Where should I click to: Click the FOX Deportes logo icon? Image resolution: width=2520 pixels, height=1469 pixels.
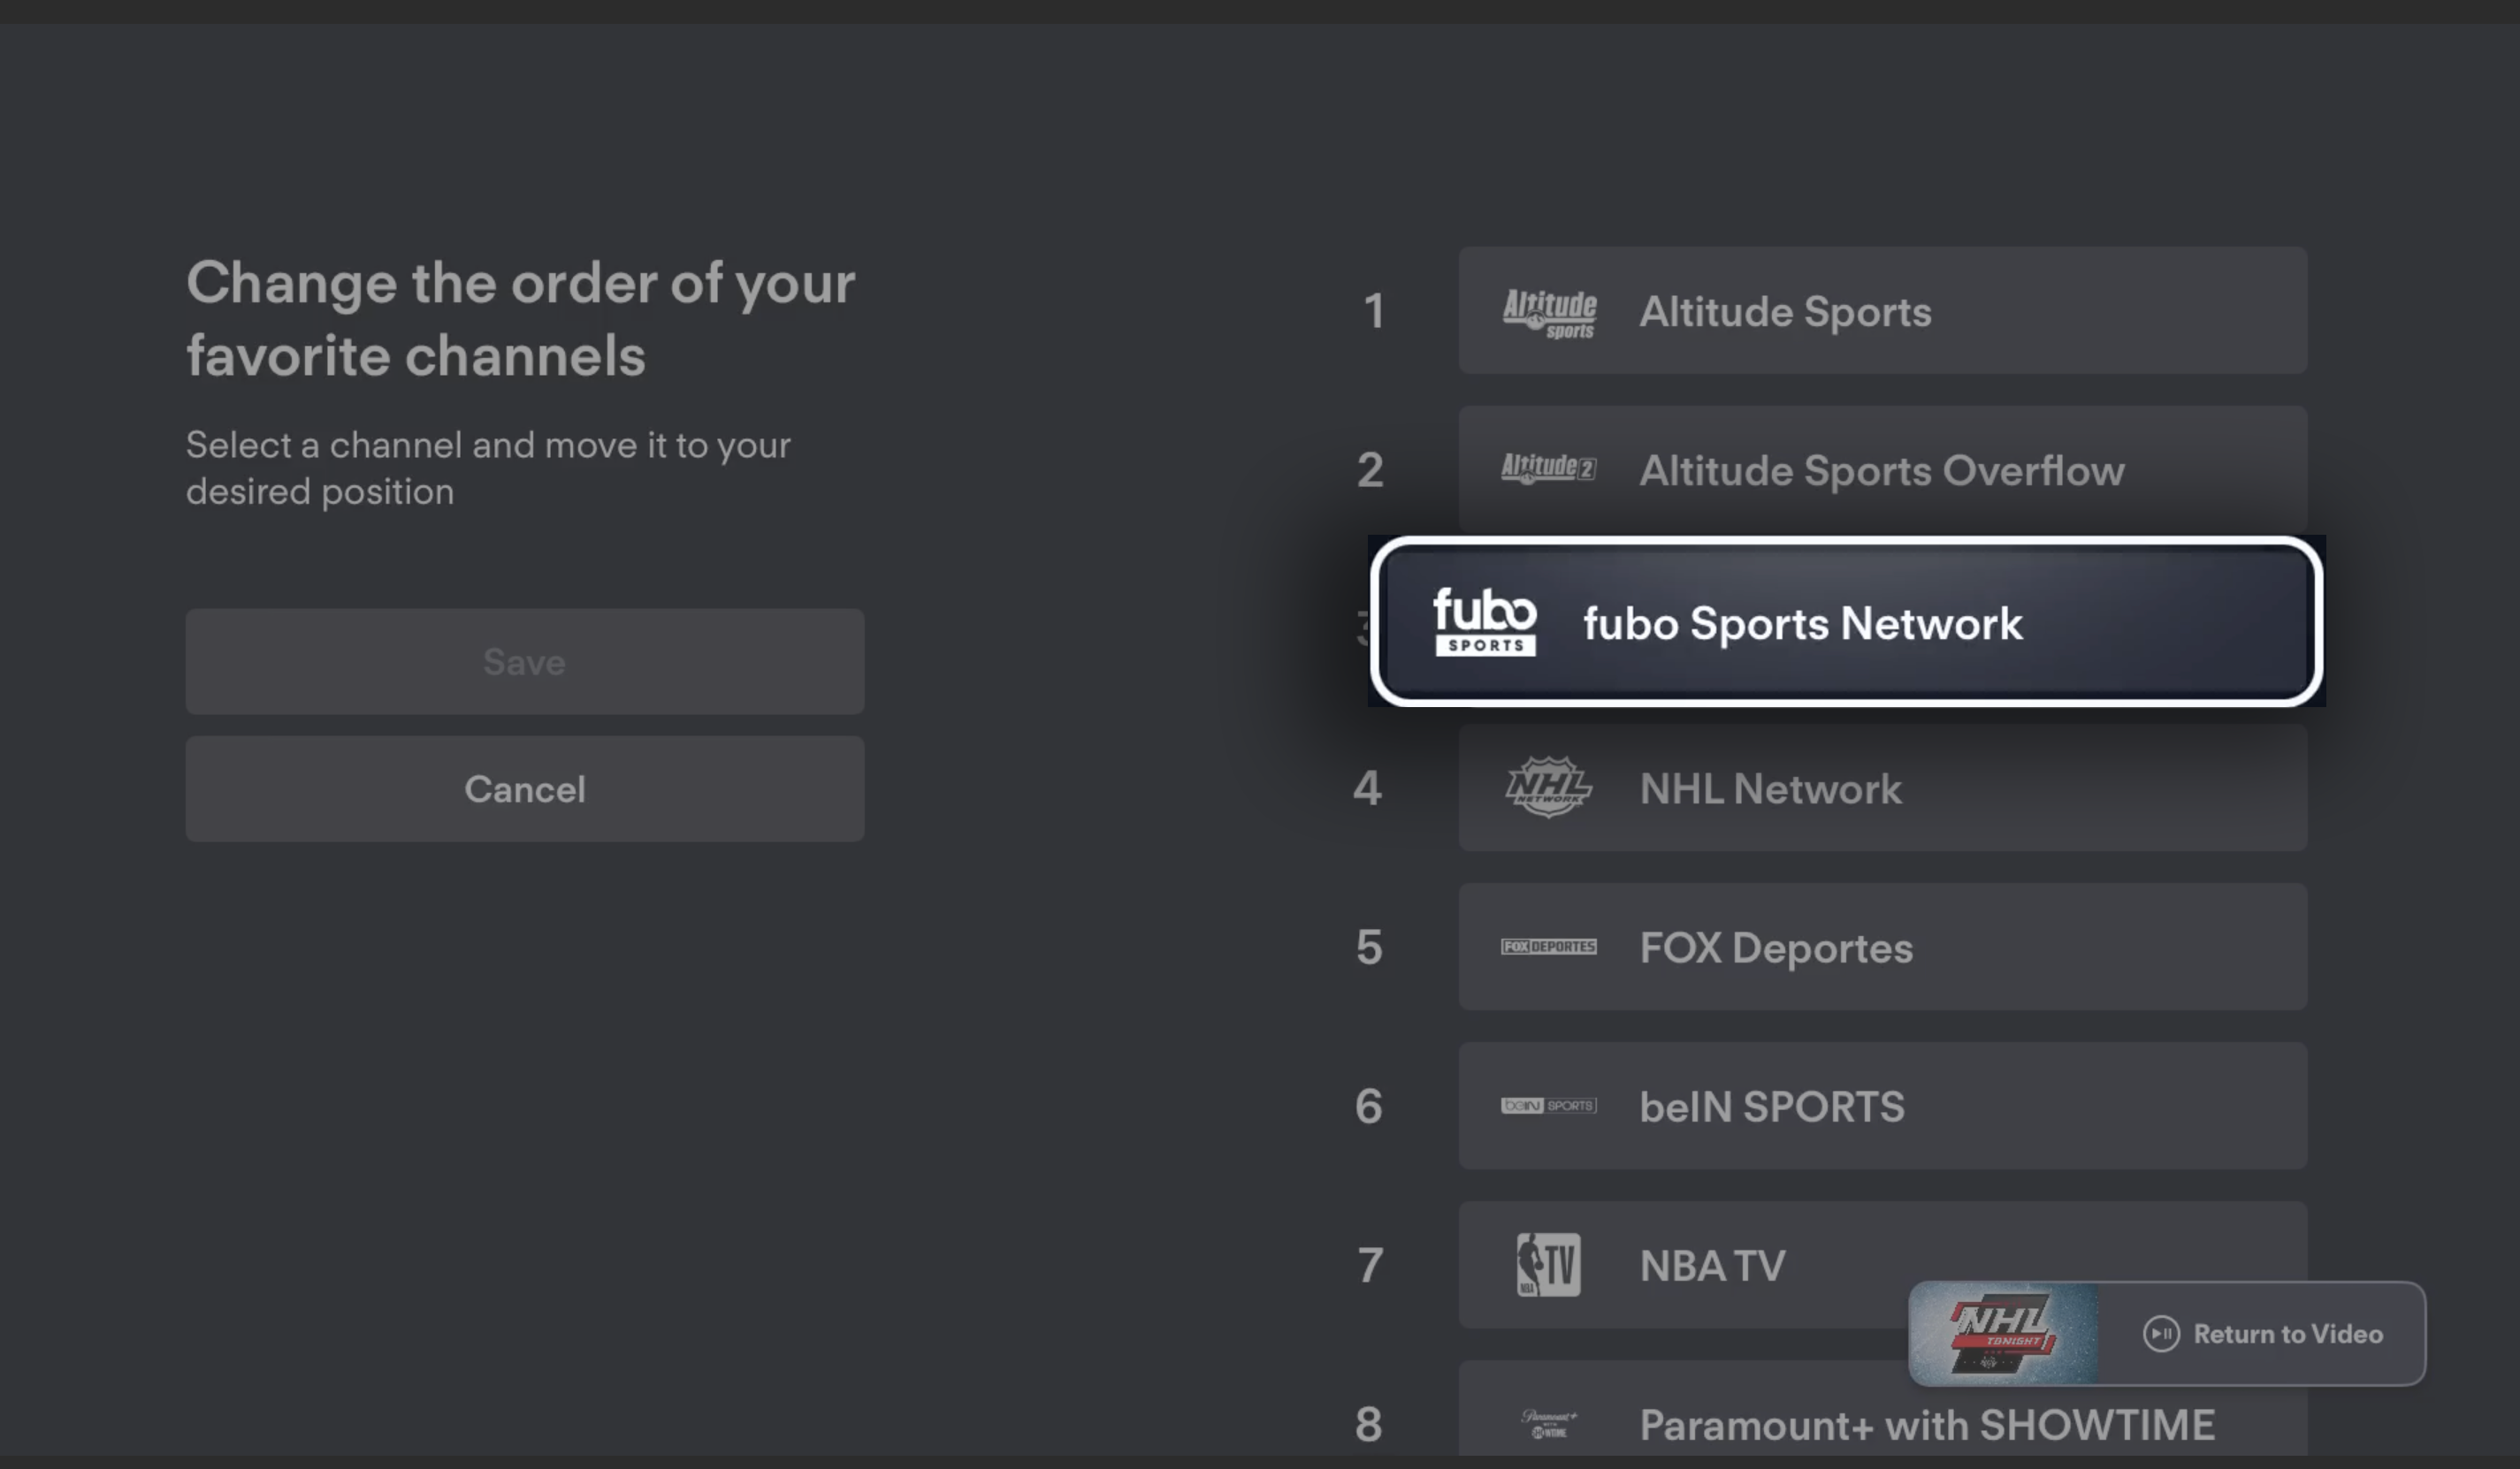(x=1549, y=947)
